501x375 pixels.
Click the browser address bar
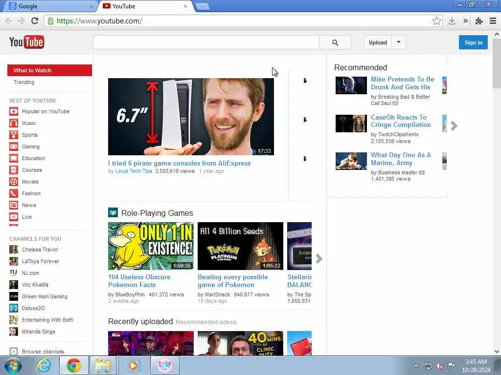(238, 21)
